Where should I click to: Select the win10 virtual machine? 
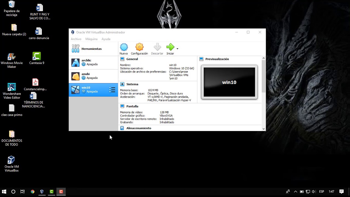(x=94, y=90)
